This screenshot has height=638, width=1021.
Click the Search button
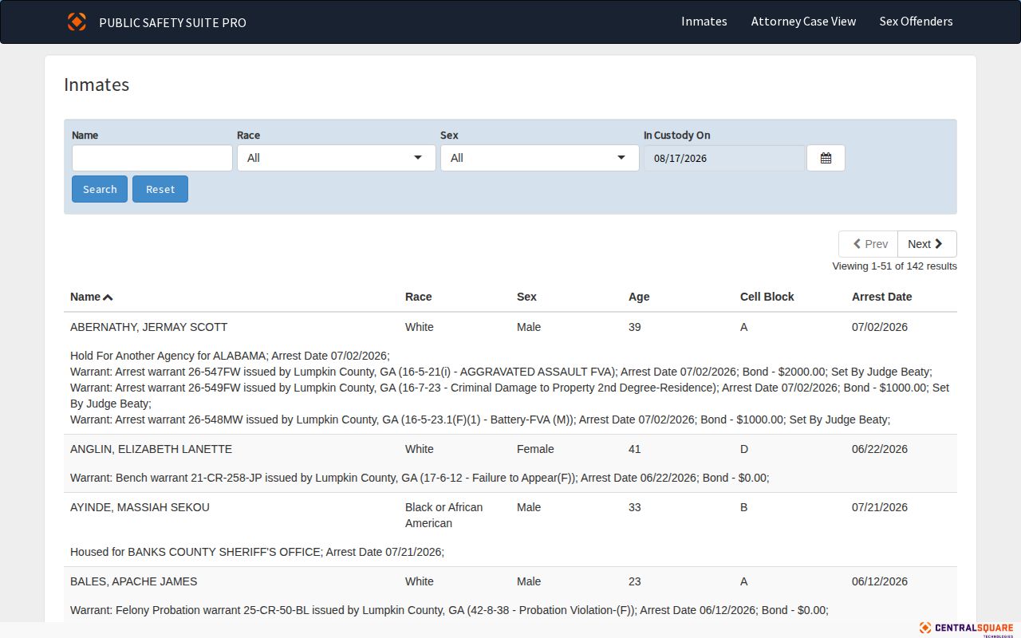100,189
